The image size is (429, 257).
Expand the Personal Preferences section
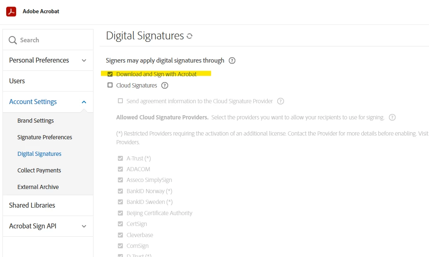click(x=48, y=61)
